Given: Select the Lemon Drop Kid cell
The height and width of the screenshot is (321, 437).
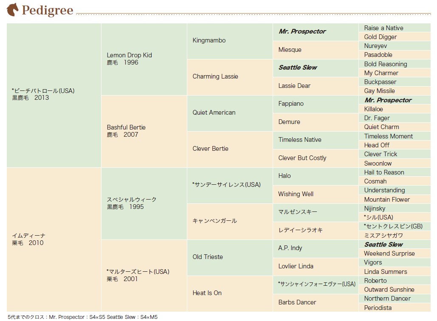Looking at the screenshot, I should tap(144, 59).
